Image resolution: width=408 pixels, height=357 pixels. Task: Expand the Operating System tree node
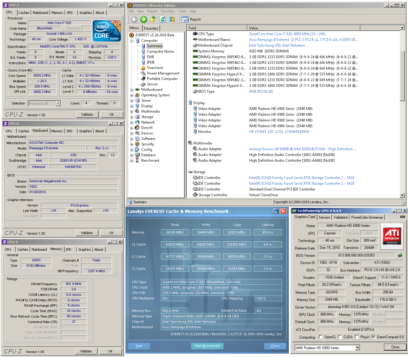coord(132,95)
